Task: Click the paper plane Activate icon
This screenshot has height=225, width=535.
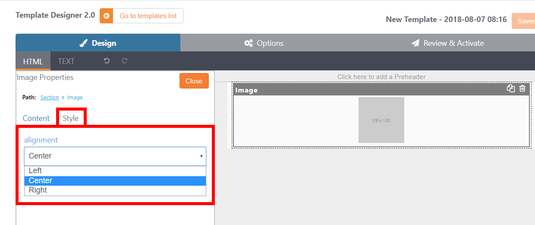Action: tap(415, 43)
